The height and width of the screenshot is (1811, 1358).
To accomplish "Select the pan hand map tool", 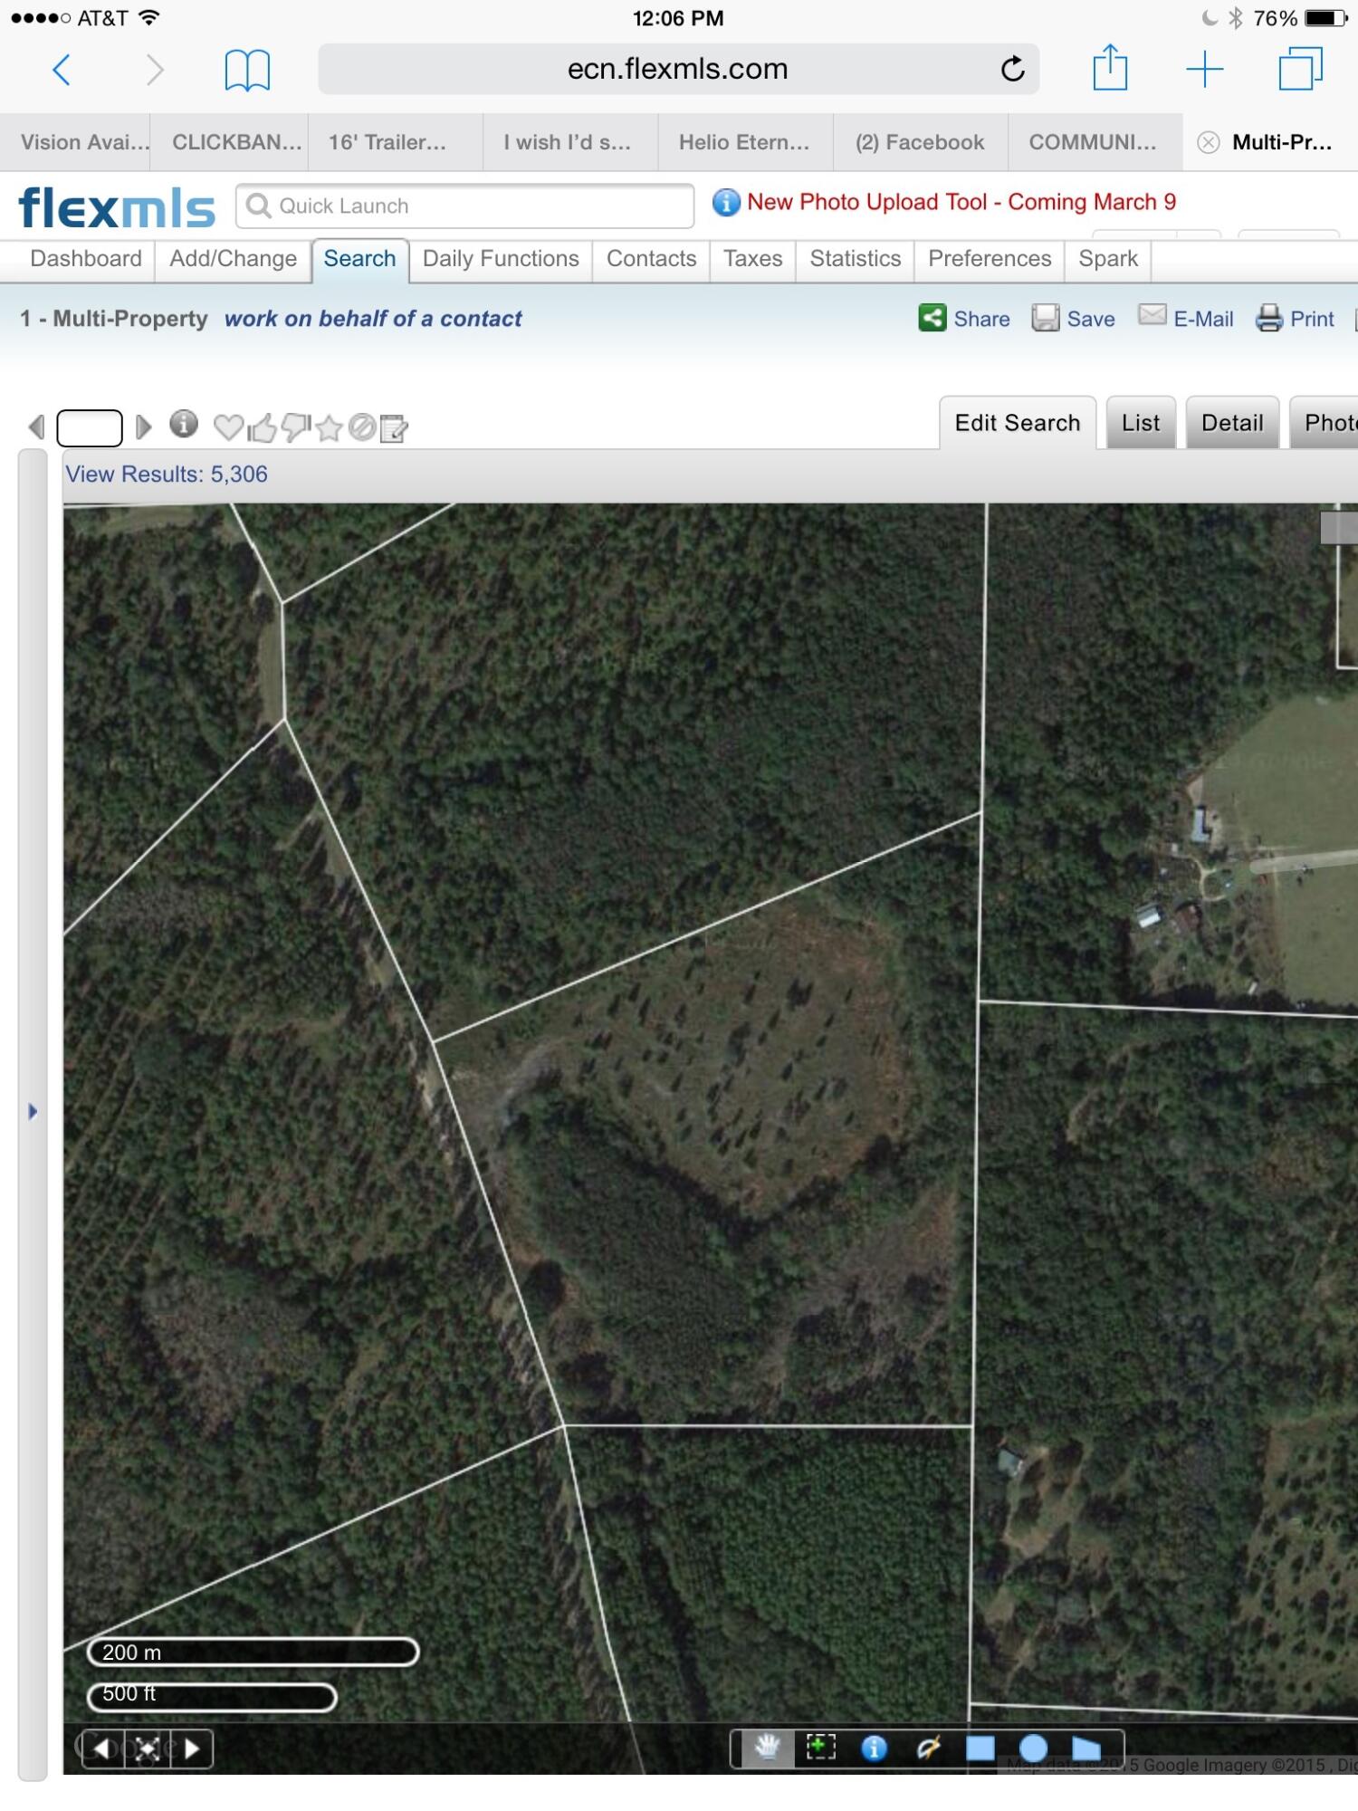I will (767, 1747).
